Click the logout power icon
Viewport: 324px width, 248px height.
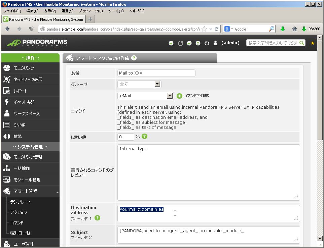point(207,43)
